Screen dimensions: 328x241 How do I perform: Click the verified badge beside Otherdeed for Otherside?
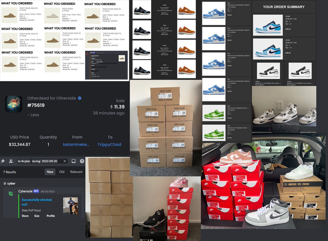click(x=80, y=98)
